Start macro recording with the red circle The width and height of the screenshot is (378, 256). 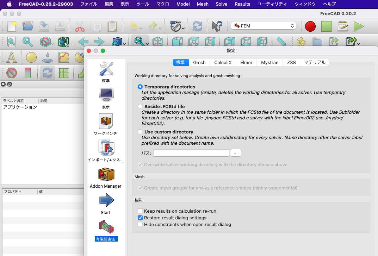click(310, 26)
